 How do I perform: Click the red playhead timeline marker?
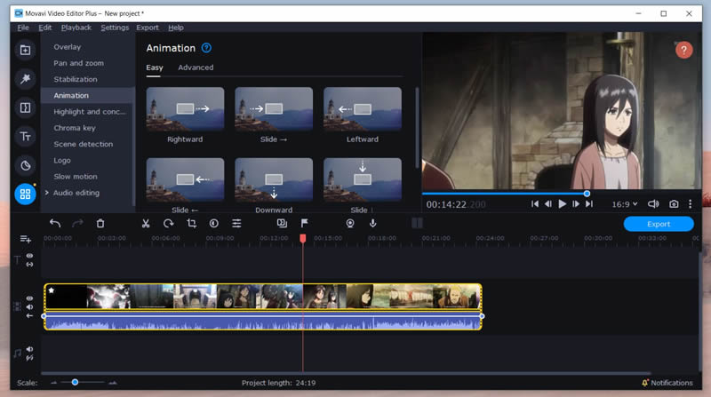pyautogui.click(x=303, y=238)
